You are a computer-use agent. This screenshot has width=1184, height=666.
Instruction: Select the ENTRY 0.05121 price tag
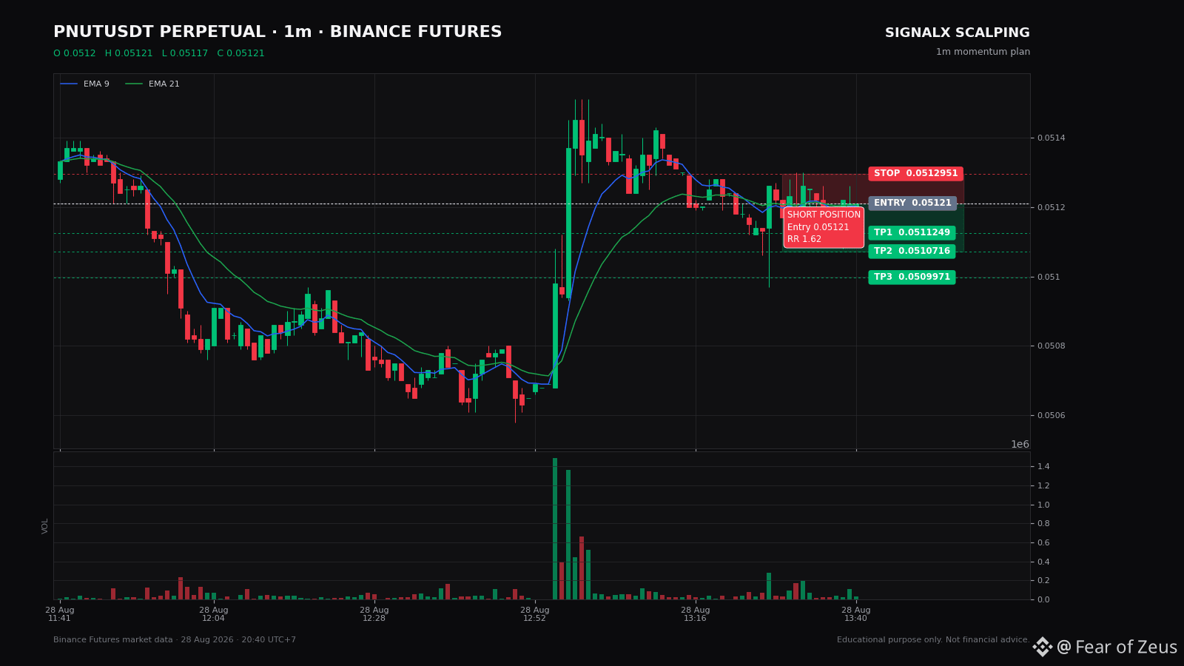click(912, 203)
